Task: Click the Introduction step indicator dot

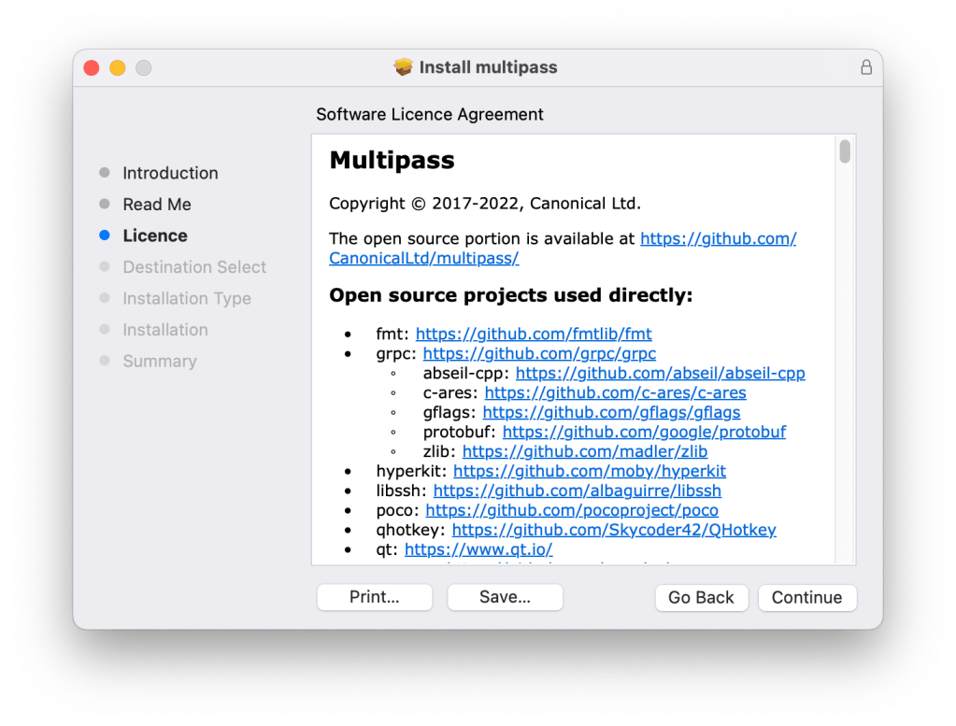Action: pos(106,173)
